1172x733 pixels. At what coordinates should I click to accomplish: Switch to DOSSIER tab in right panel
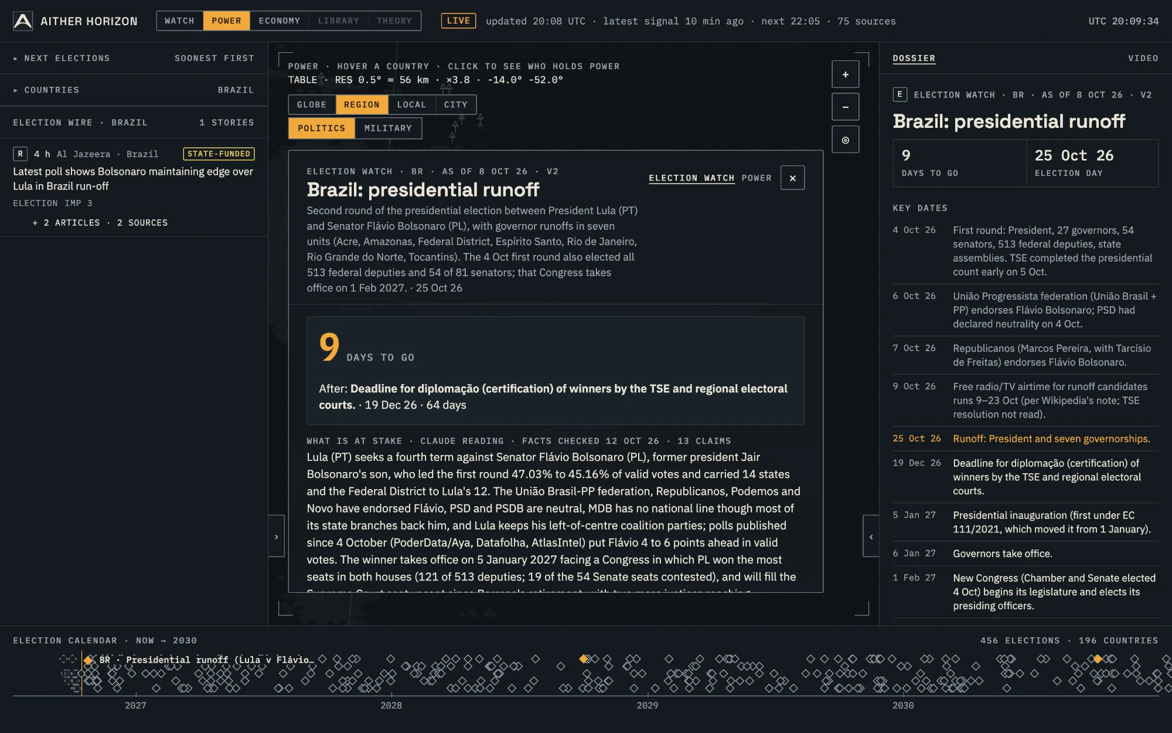(x=914, y=58)
